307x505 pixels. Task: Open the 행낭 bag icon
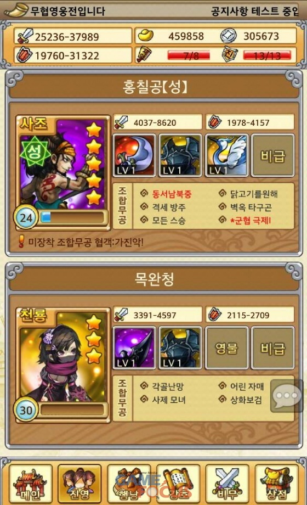point(129,483)
